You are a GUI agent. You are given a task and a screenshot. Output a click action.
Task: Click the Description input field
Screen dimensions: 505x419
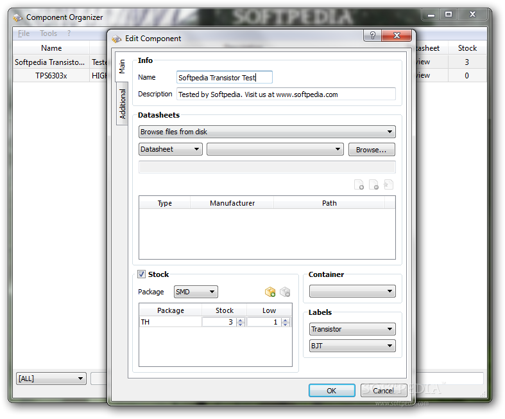pos(286,94)
